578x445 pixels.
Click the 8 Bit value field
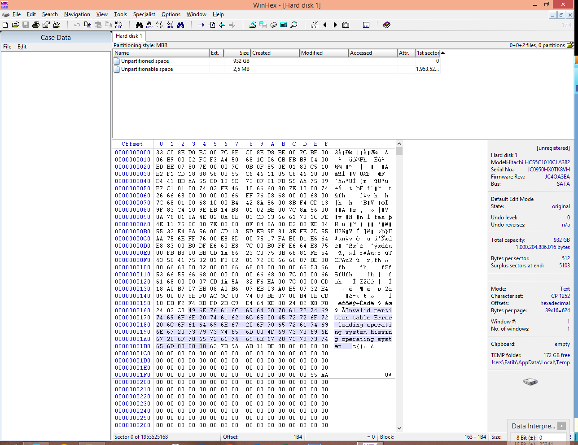553,437
